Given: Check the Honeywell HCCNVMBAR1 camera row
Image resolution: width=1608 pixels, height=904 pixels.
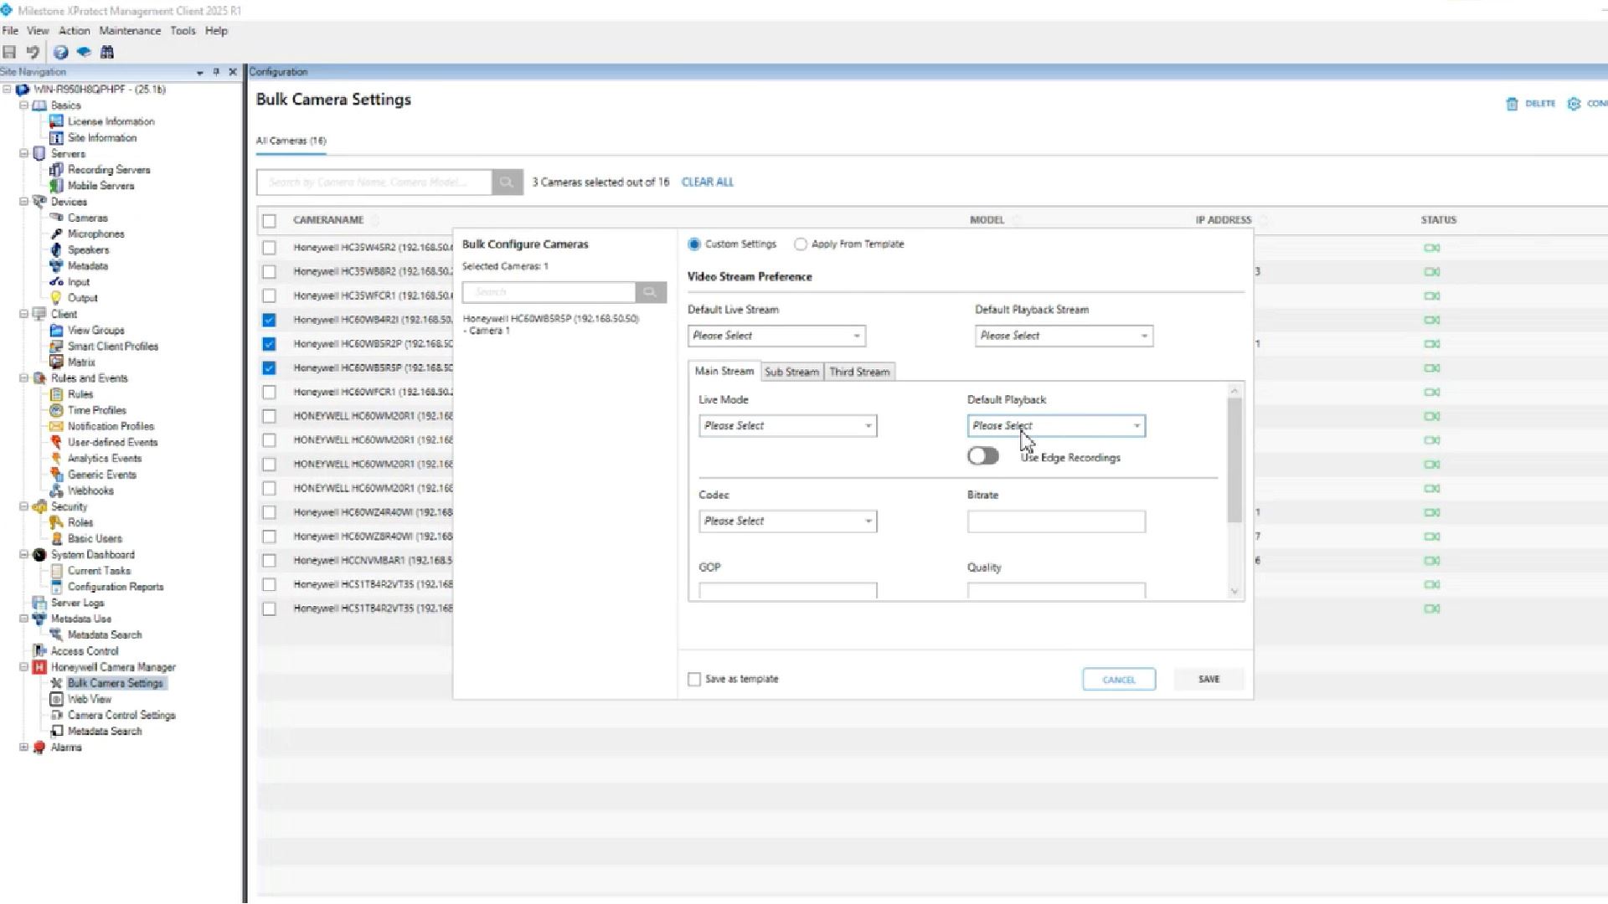Looking at the screenshot, I should [x=269, y=560].
